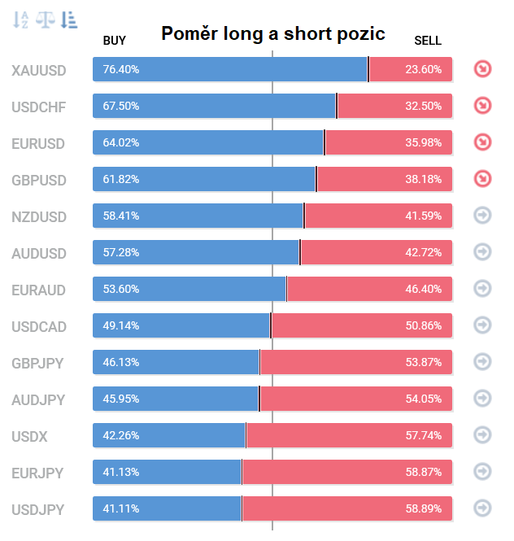Sort symbols alphabetically with A-Z icon

20,20
